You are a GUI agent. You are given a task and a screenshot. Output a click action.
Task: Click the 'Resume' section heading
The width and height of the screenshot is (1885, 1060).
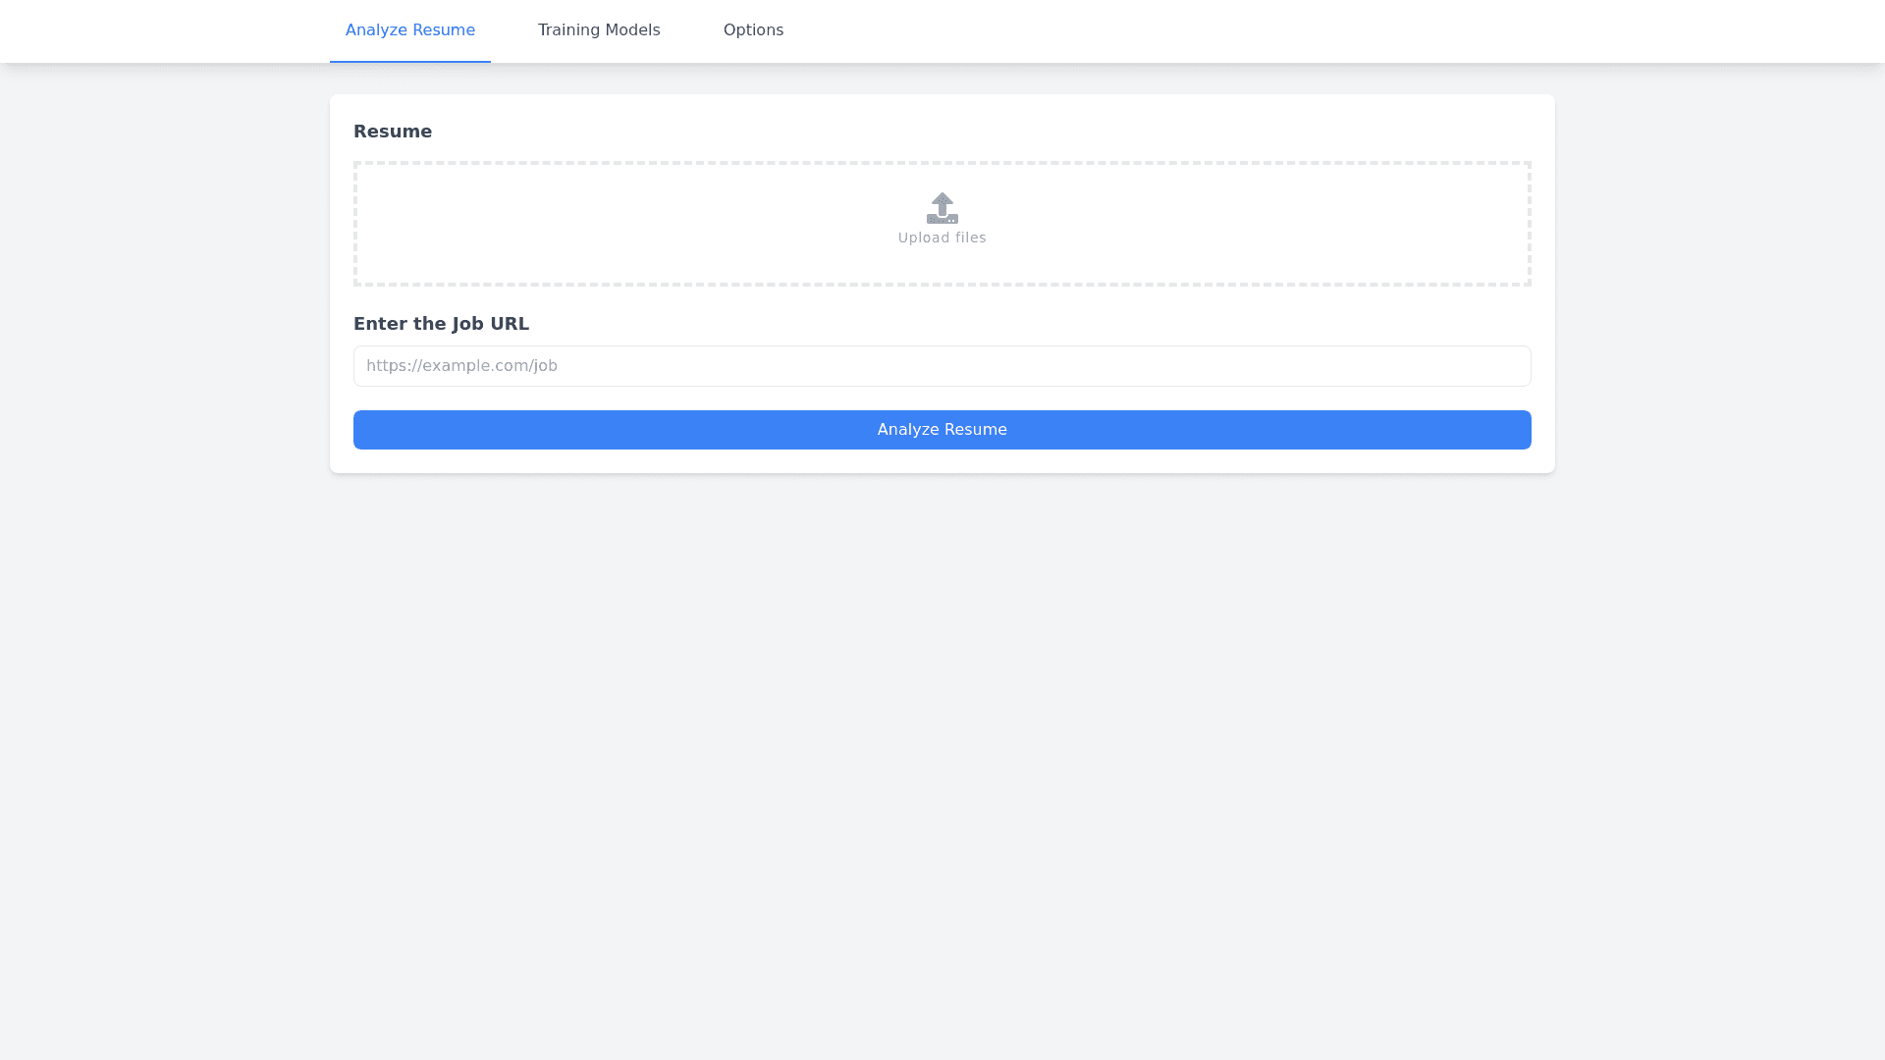point(393,131)
